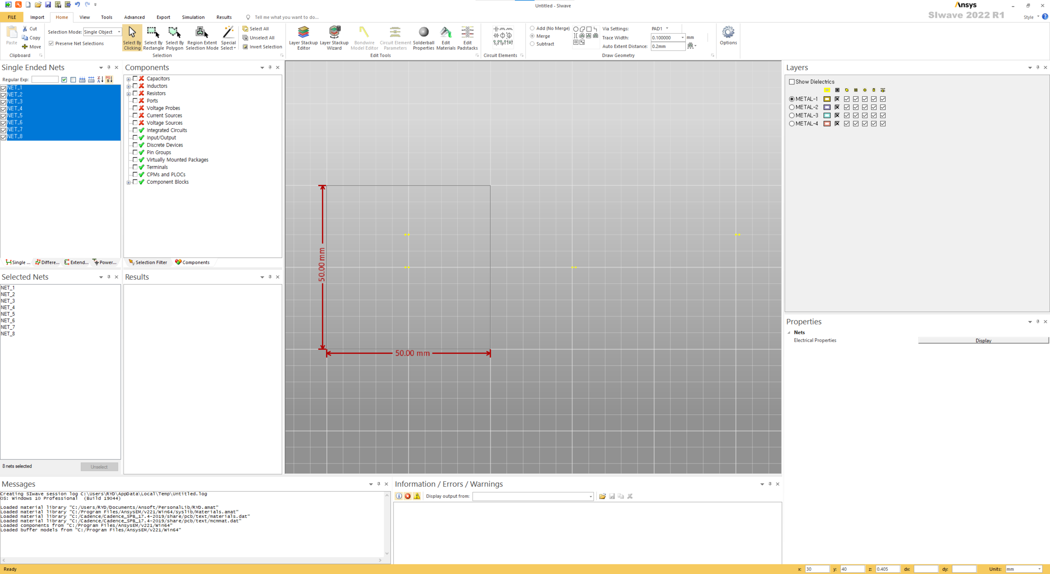Open the FILE menu
Screen dimensions: 1050x574
12,17
